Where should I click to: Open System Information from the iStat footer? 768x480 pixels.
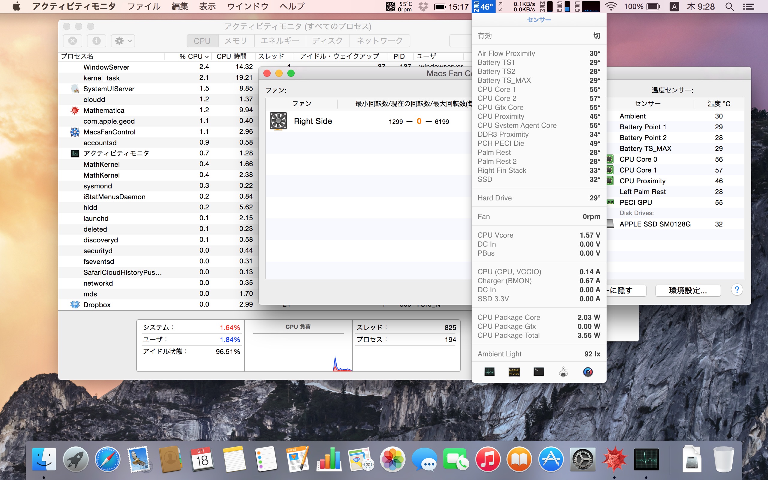click(x=563, y=372)
